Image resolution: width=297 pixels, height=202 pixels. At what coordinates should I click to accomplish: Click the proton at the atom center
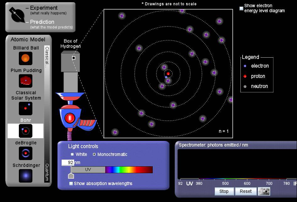[x=168, y=74]
